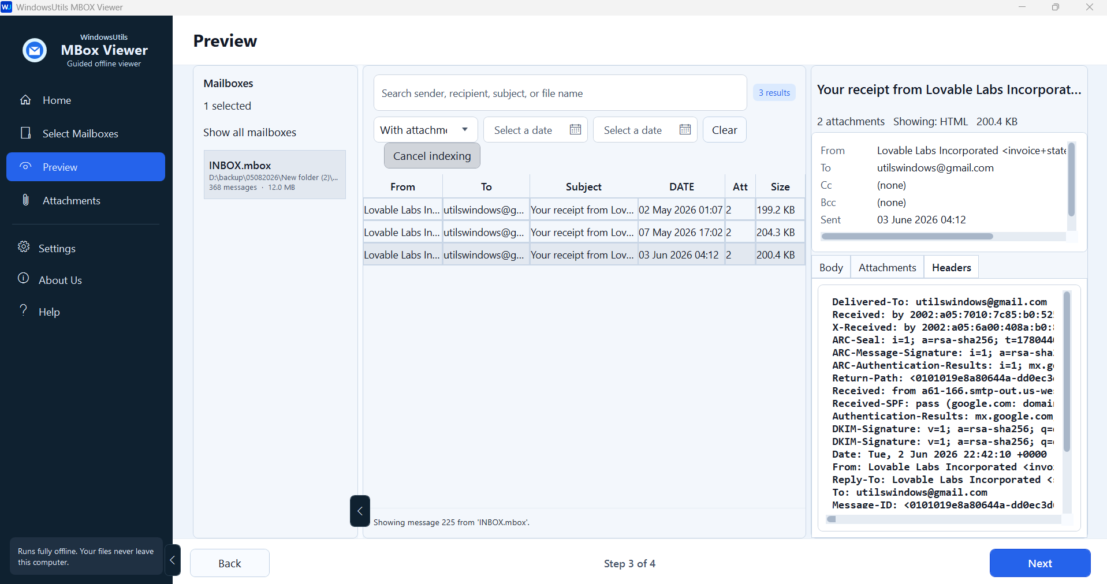
Task: Open the Attachments sidebar item
Action: tap(85, 200)
